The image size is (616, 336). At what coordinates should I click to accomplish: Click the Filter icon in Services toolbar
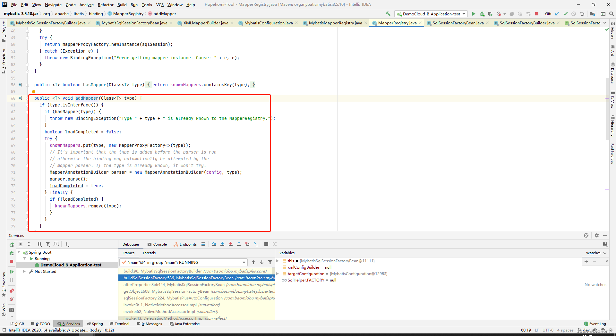coord(48,244)
